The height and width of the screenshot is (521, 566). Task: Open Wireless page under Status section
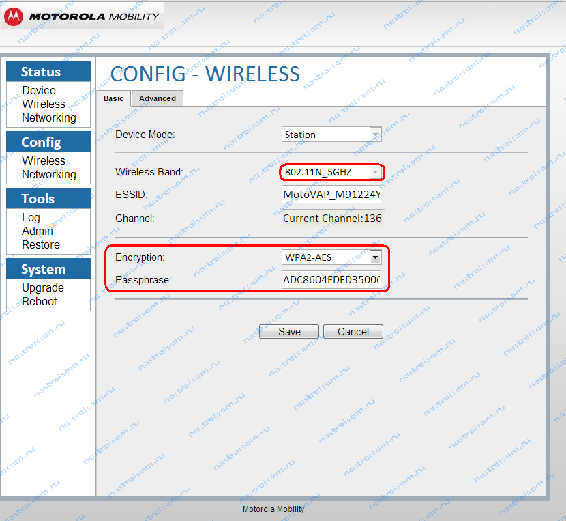[x=44, y=104]
